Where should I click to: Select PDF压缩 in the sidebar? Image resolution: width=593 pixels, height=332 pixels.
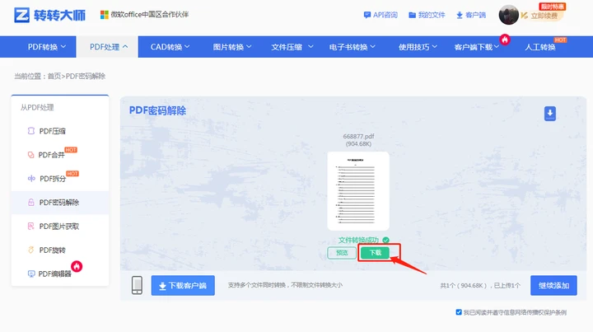(x=60, y=131)
